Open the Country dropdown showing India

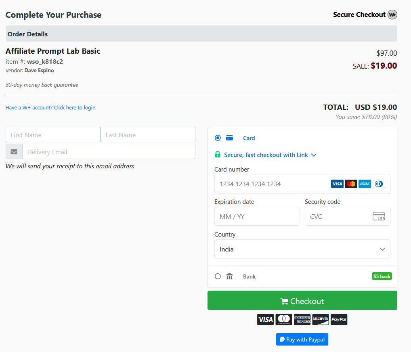coord(302,249)
